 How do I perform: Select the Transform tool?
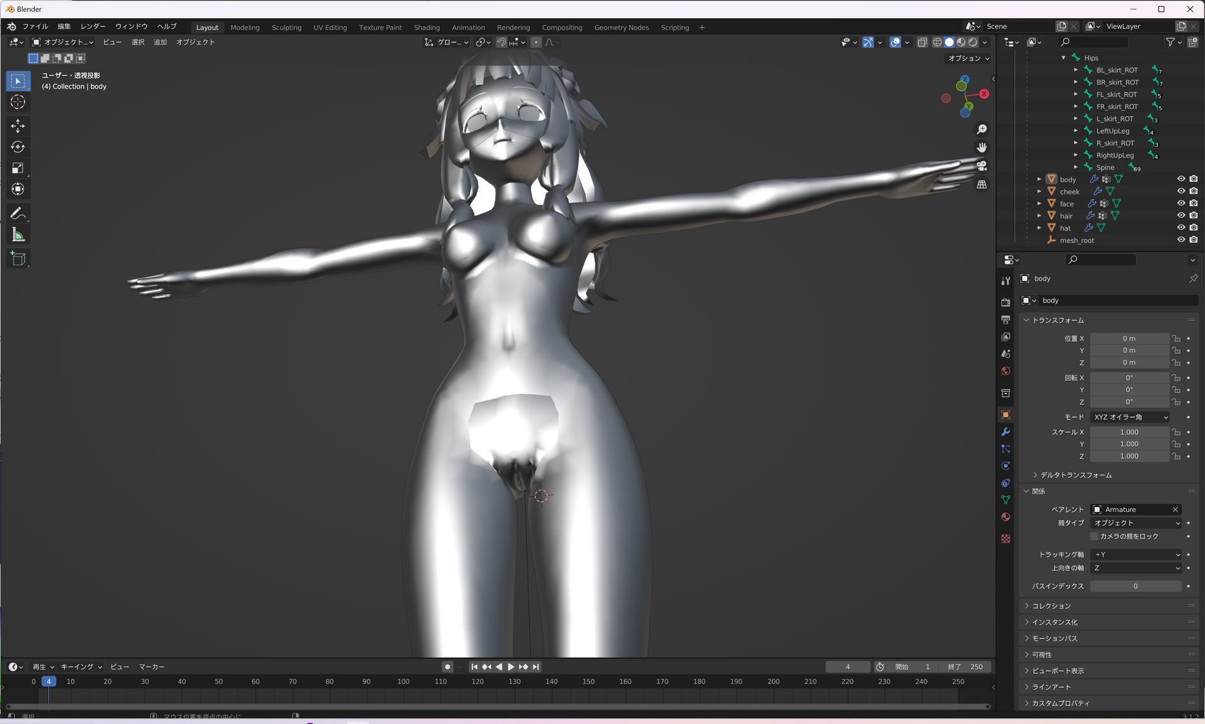tap(18, 189)
